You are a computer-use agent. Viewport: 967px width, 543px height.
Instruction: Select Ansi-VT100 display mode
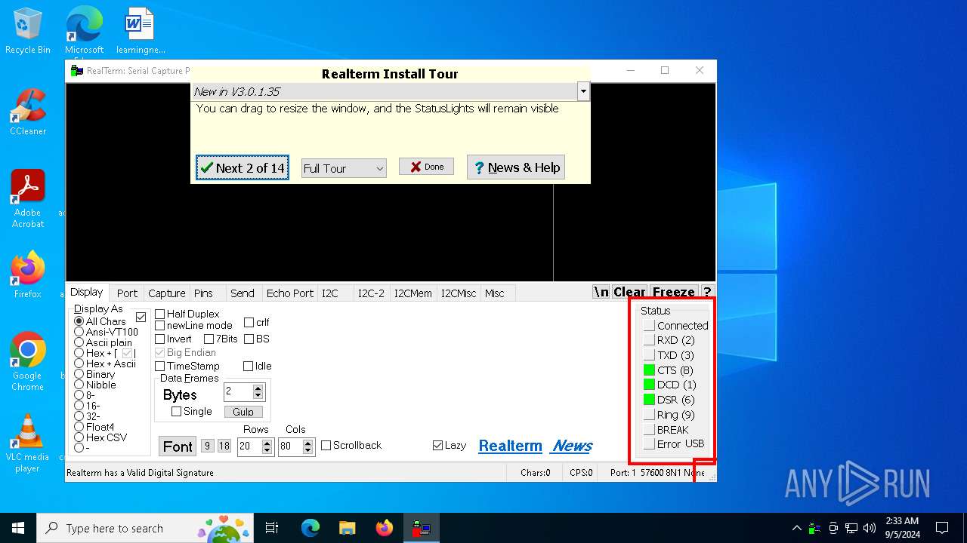click(x=79, y=332)
